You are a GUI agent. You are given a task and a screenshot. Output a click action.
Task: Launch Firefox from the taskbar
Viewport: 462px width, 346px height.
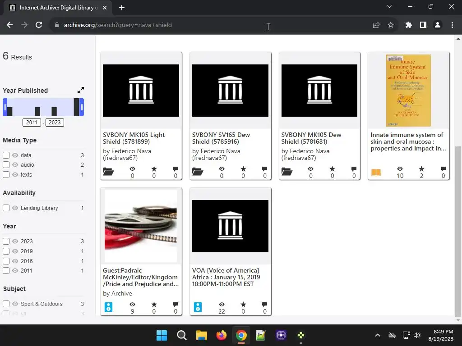point(221,335)
